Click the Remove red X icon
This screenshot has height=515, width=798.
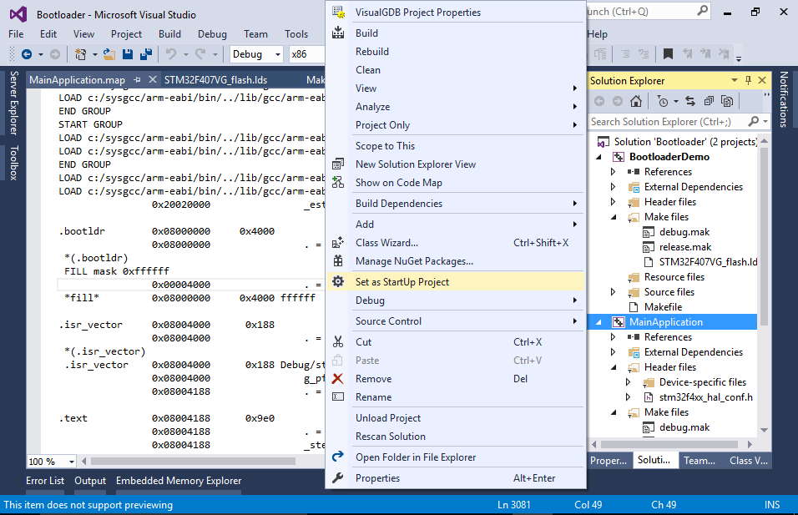(337, 379)
